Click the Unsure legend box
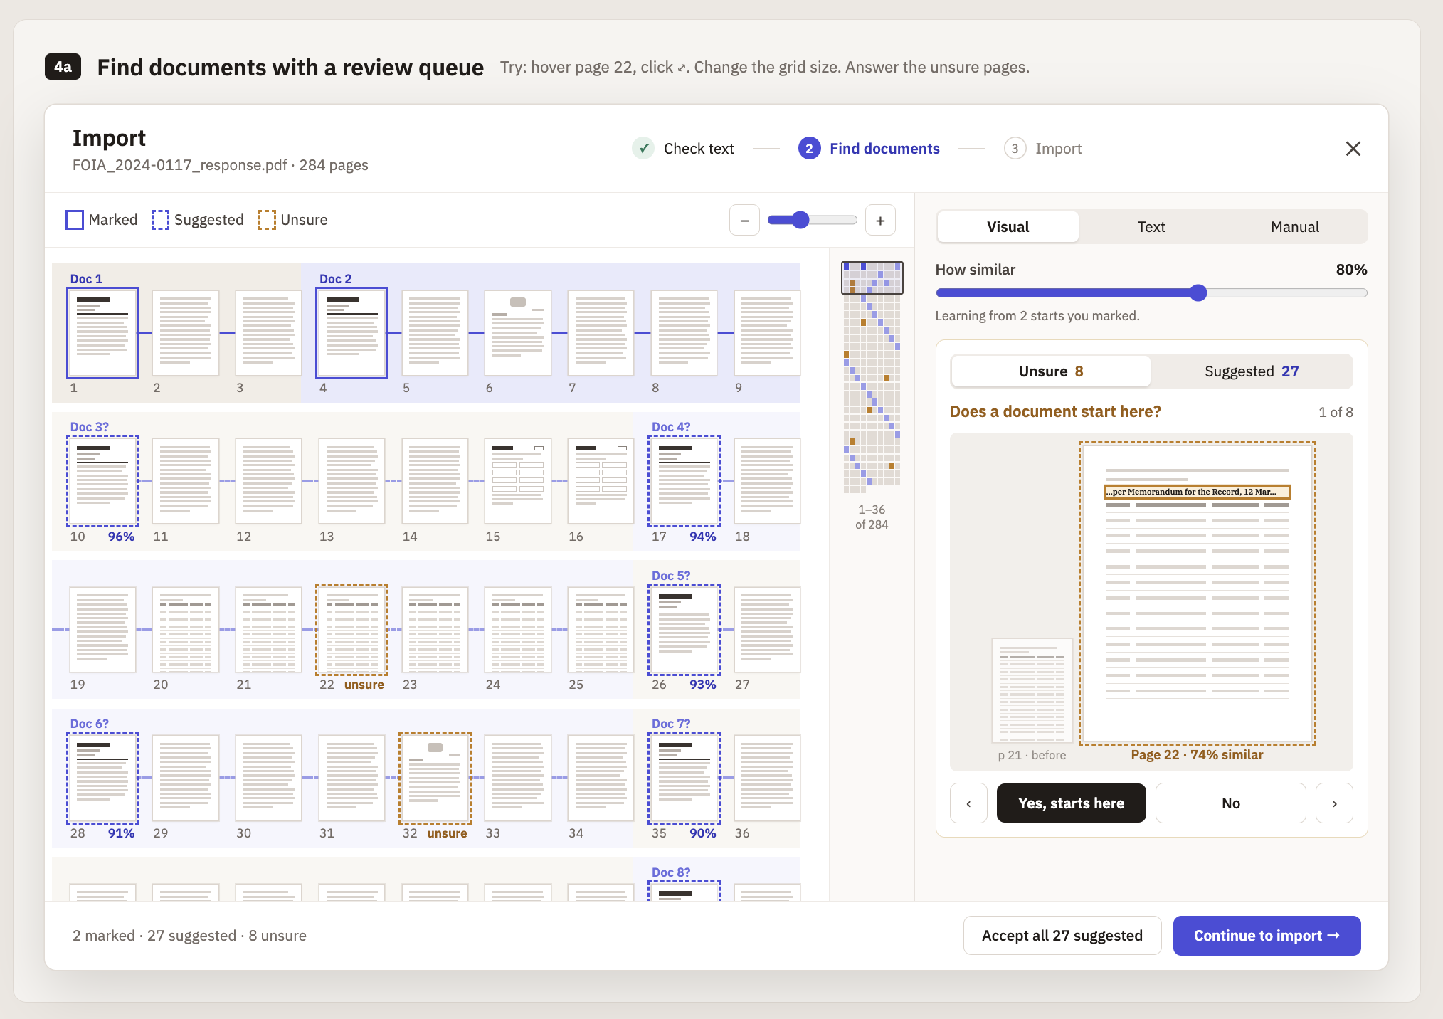This screenshot has width=1443, height=1019. [266, 220]
